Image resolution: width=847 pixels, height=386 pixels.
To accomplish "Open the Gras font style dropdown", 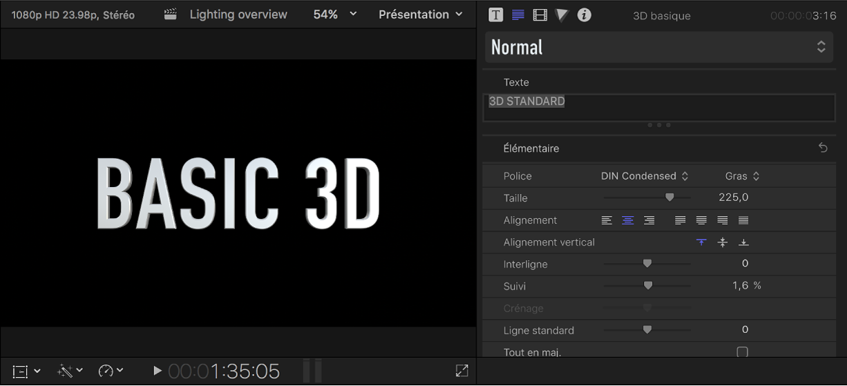I will 742,176.
